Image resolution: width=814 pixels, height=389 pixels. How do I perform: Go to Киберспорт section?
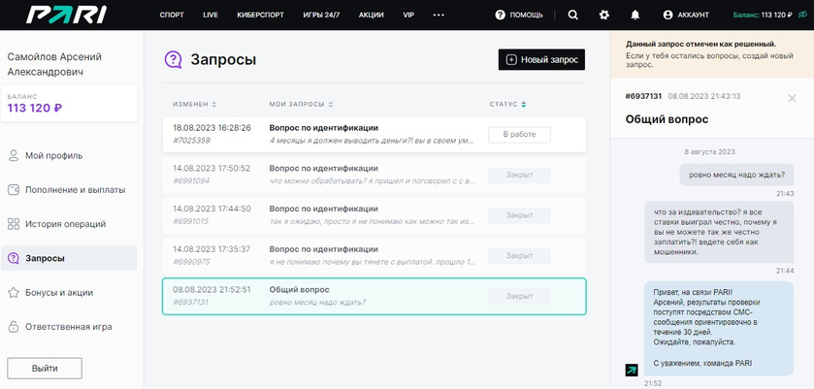(261, 16)
